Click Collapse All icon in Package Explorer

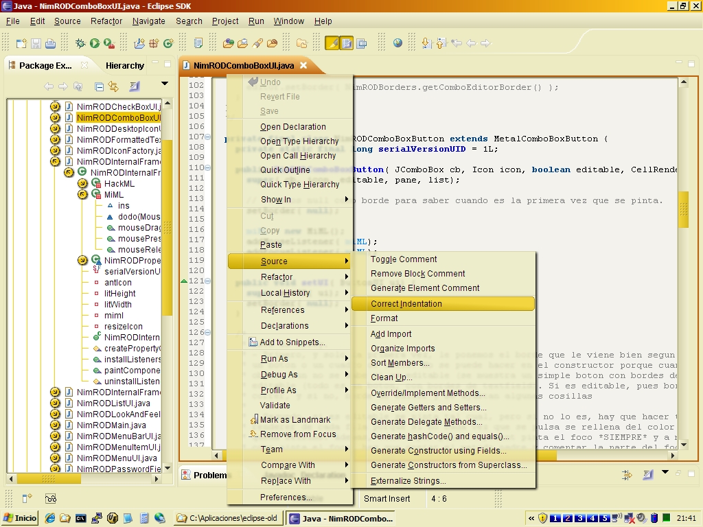click(99, 86)
